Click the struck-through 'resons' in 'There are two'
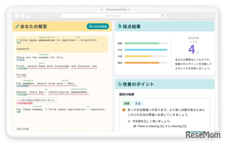 tap(44, 57)
